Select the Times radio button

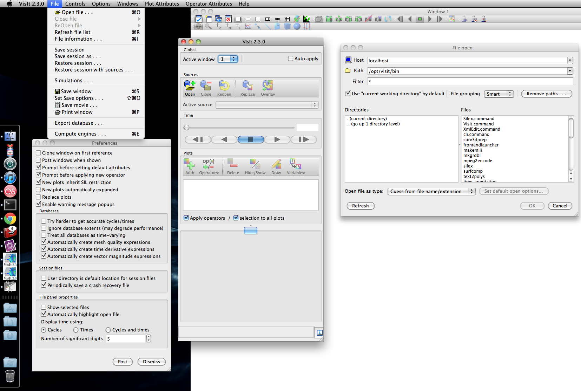76,330
